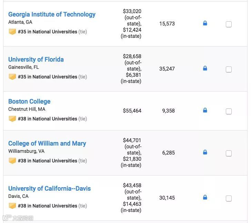Follow the Boston College link

click(x=29, y=102)
